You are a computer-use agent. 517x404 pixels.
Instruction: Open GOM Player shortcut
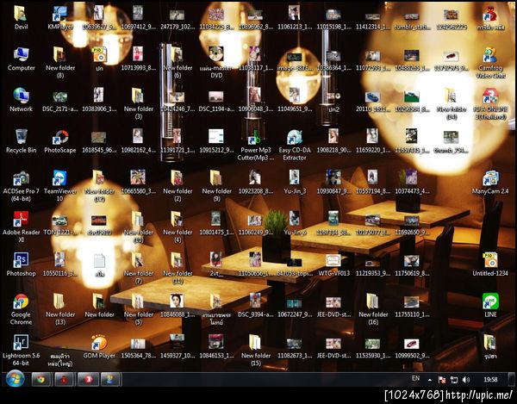pyautogui.click(x=99, y=346)
